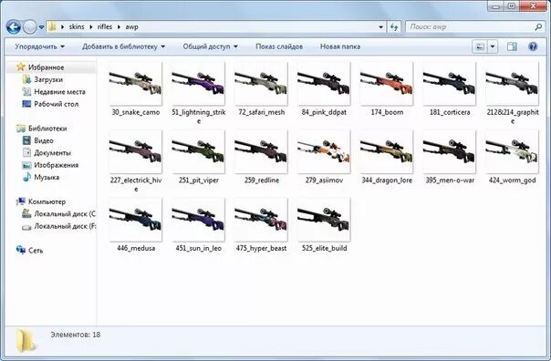Open the Документы library
Screen dimensions: 551x361
(52, 153)
